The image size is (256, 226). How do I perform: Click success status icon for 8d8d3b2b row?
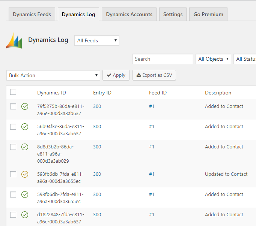[x=25, y=147]
